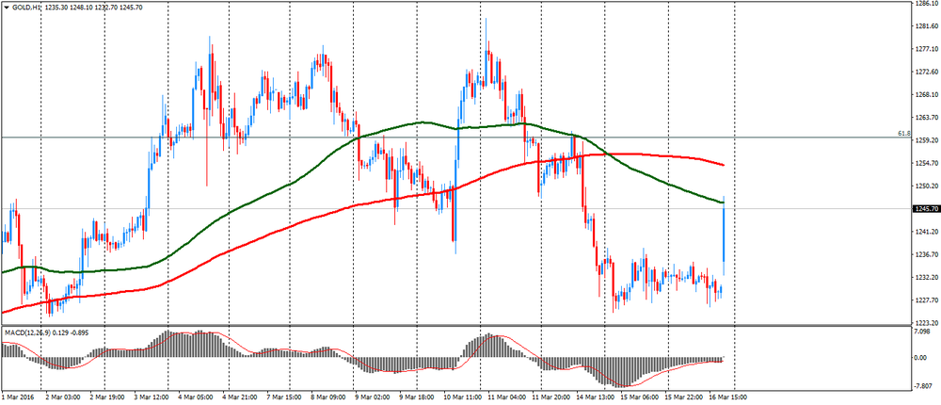Click the current price tag 1245.70

926,209
